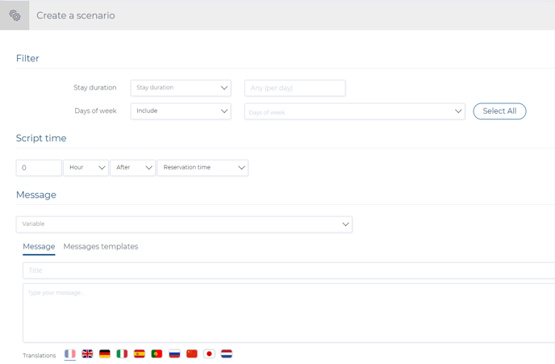Click the Script time section heading
This screenshot has width=555, height=364.
tap(41, 138)
